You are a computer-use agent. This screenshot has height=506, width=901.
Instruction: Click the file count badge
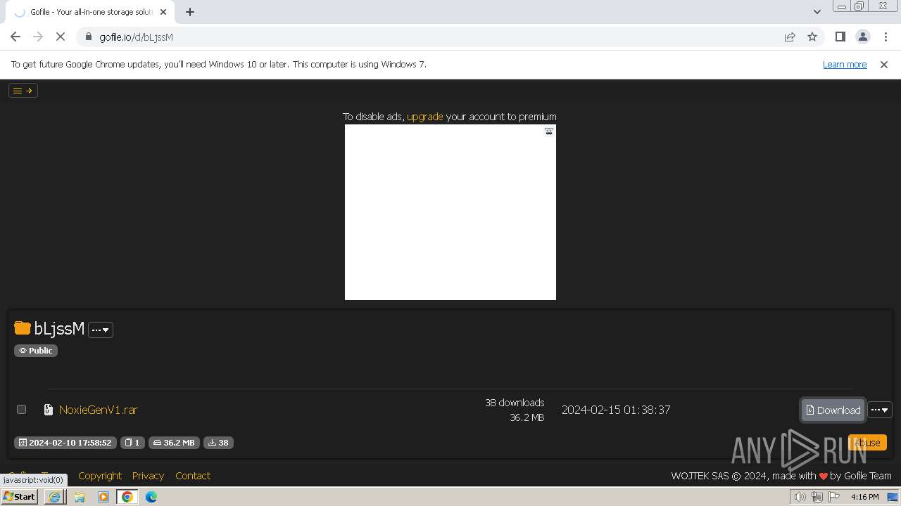(x=132, y=443)
